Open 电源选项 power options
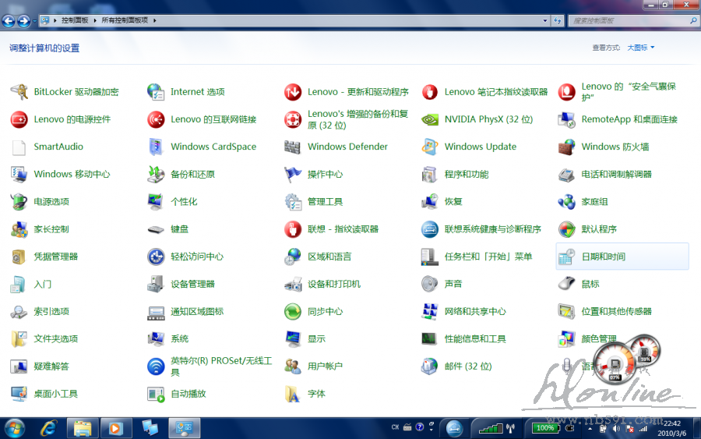Image resolution: width=701 pixels, height=439 pixels. 51,202
